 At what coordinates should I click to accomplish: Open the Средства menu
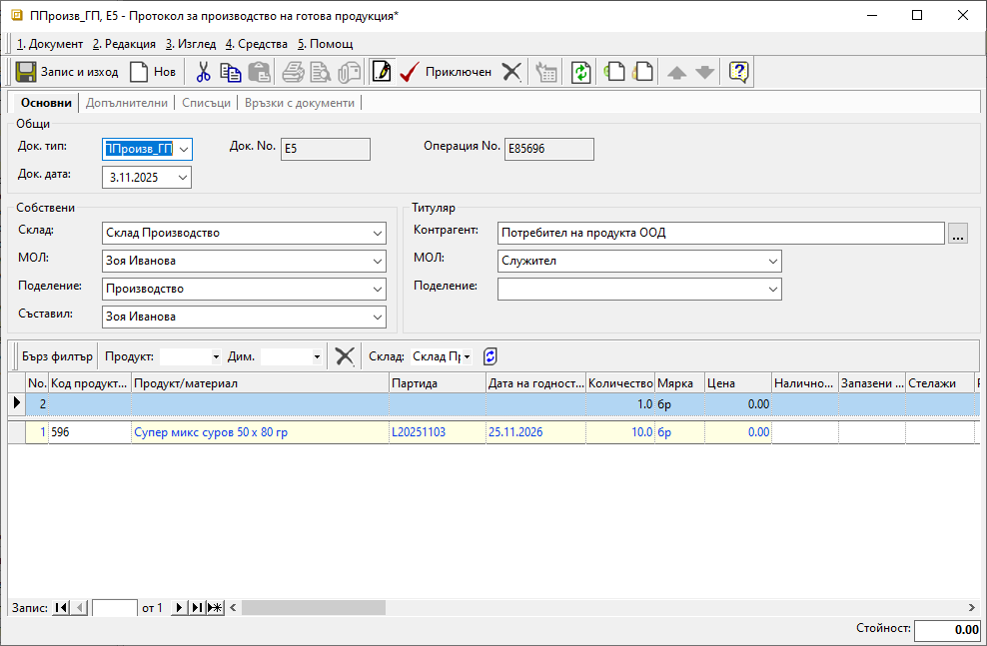click(x=256, y=44)
